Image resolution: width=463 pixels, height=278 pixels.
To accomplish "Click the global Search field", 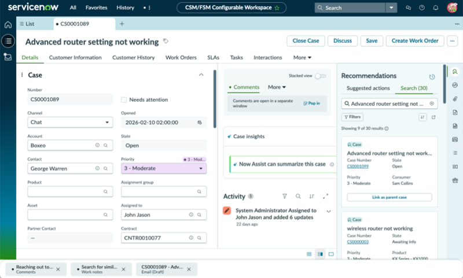I will click(350, 8).
